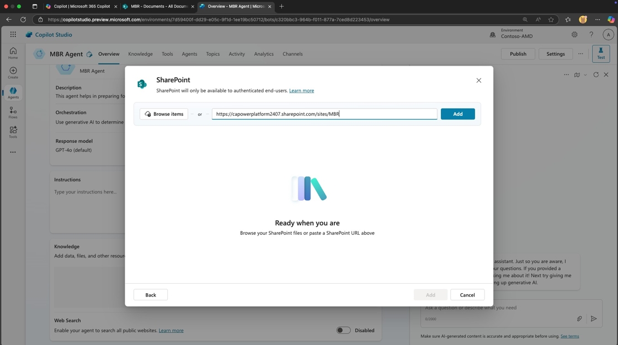
Task: Refresh the test chat conversation
Action: [596, 74]
